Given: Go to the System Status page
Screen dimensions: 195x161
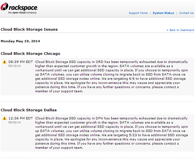Looking at the screenshot, I should point(163,13).
